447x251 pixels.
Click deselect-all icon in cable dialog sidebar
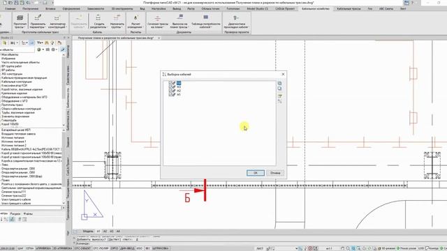tap(279, 89)
